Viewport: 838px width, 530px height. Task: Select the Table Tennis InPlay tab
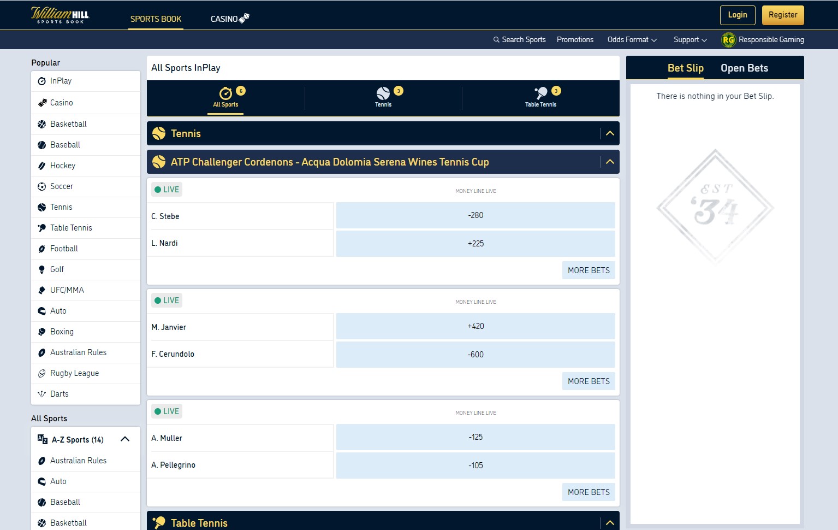point(541,98)
